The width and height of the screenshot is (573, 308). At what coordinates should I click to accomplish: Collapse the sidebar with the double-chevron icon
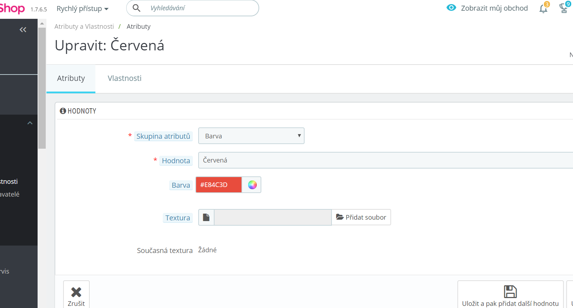point(23,30)
